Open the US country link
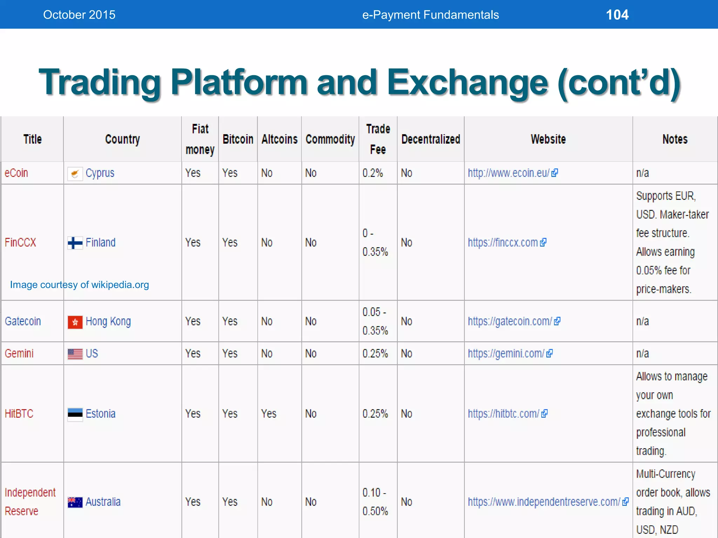This screenshot has width=718, height=538. coord(92,353)
